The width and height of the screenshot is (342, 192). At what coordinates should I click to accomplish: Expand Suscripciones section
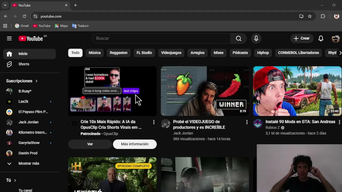click(22, 81)
